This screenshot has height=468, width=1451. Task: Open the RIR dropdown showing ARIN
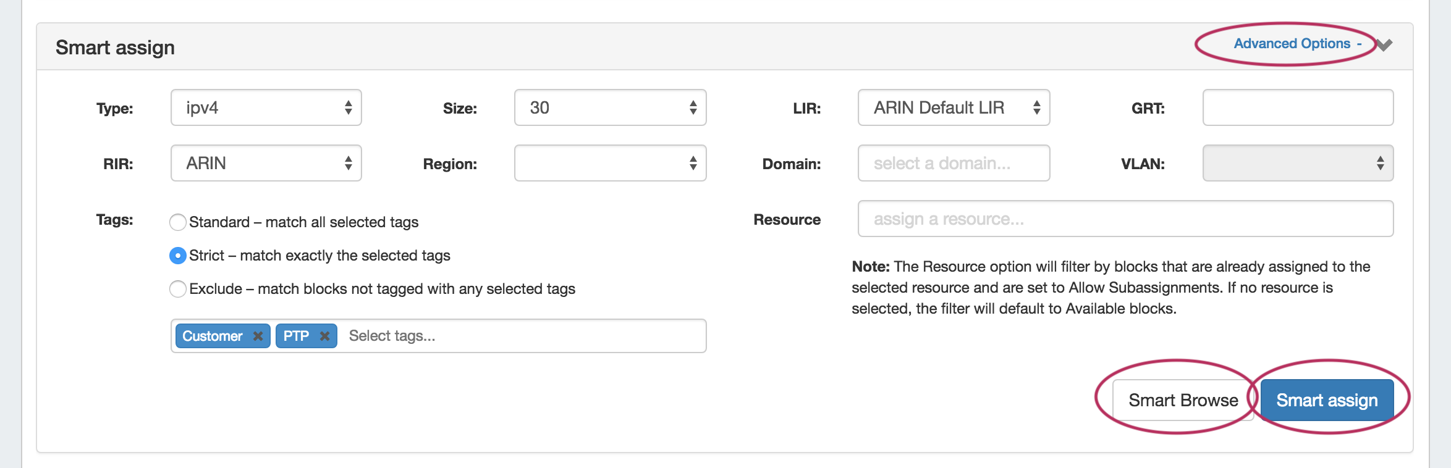coord(266,164)
